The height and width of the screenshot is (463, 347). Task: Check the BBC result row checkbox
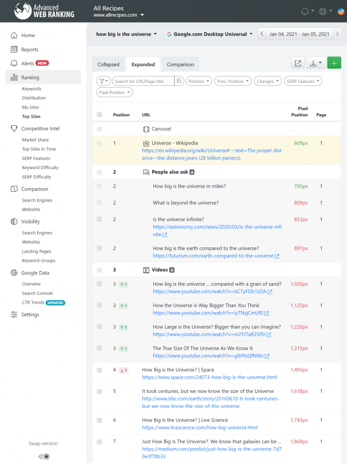(x=100, y=392)
